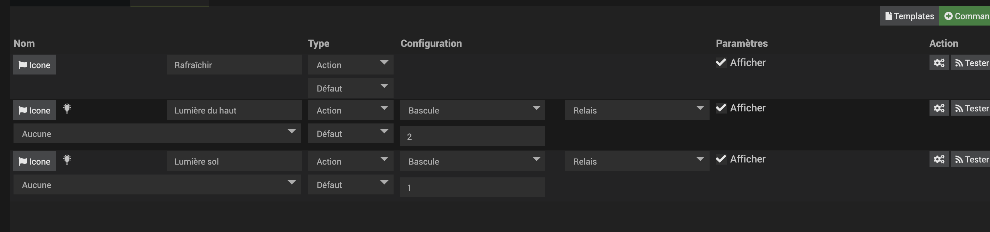The width and height of the screenshot is (990, 232).
Task: Open the Relais dropdown for Lumière sol
Action: pos(637,161)
